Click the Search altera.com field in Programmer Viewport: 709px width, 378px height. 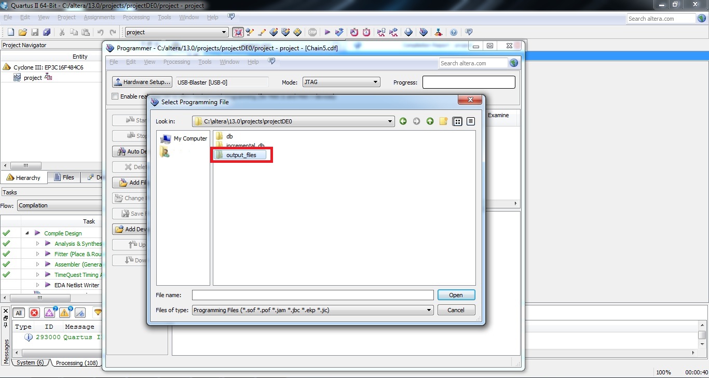pos(473,63)
